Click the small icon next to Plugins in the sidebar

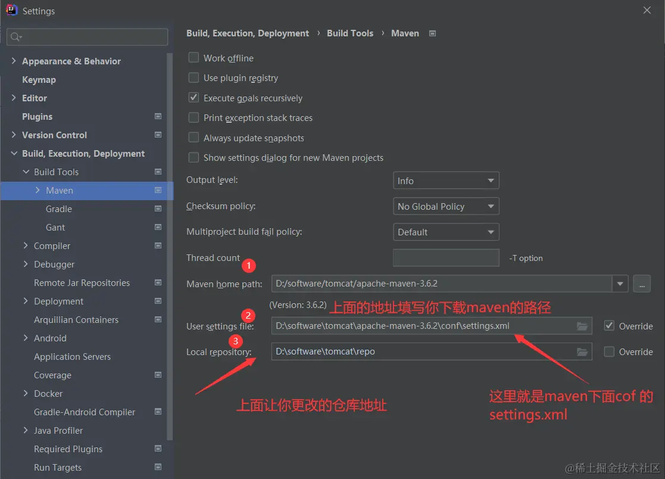pos(158,116)
